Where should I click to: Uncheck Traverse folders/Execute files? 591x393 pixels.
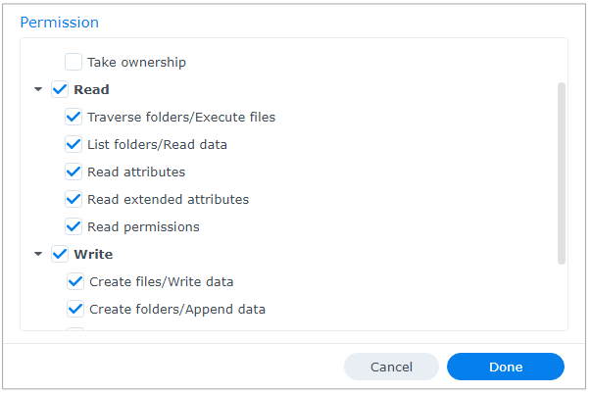[74, 117]
